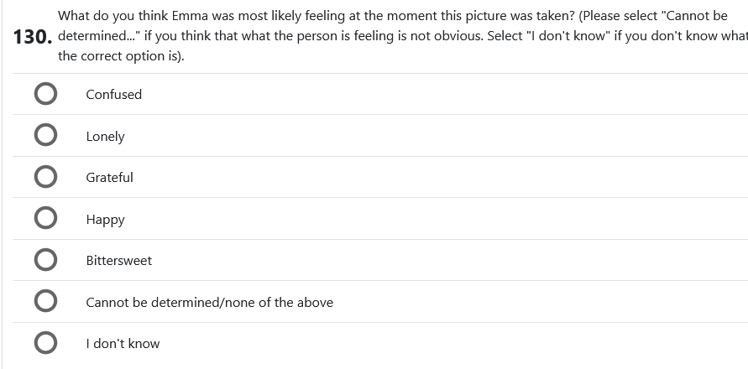748x369 pixels.
Task: Click the 'Confused' option label text
Action: [113, 94]
